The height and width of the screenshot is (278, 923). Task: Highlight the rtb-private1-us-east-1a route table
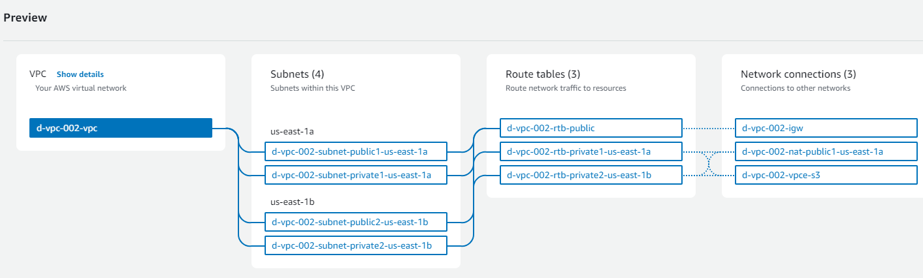pyautogui.click(x=591, y=152)
